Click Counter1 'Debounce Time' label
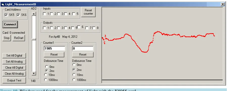Screen dimensions: 227x91 [x=54, y=61]
